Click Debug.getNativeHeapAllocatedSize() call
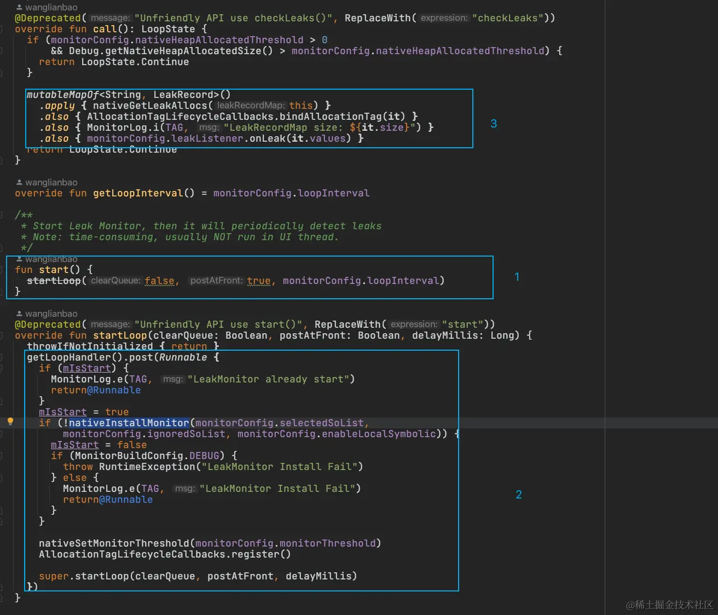Image resolution: width=718 pixels, height=615 pixels. pyautogui.click(x=171, y=51)
